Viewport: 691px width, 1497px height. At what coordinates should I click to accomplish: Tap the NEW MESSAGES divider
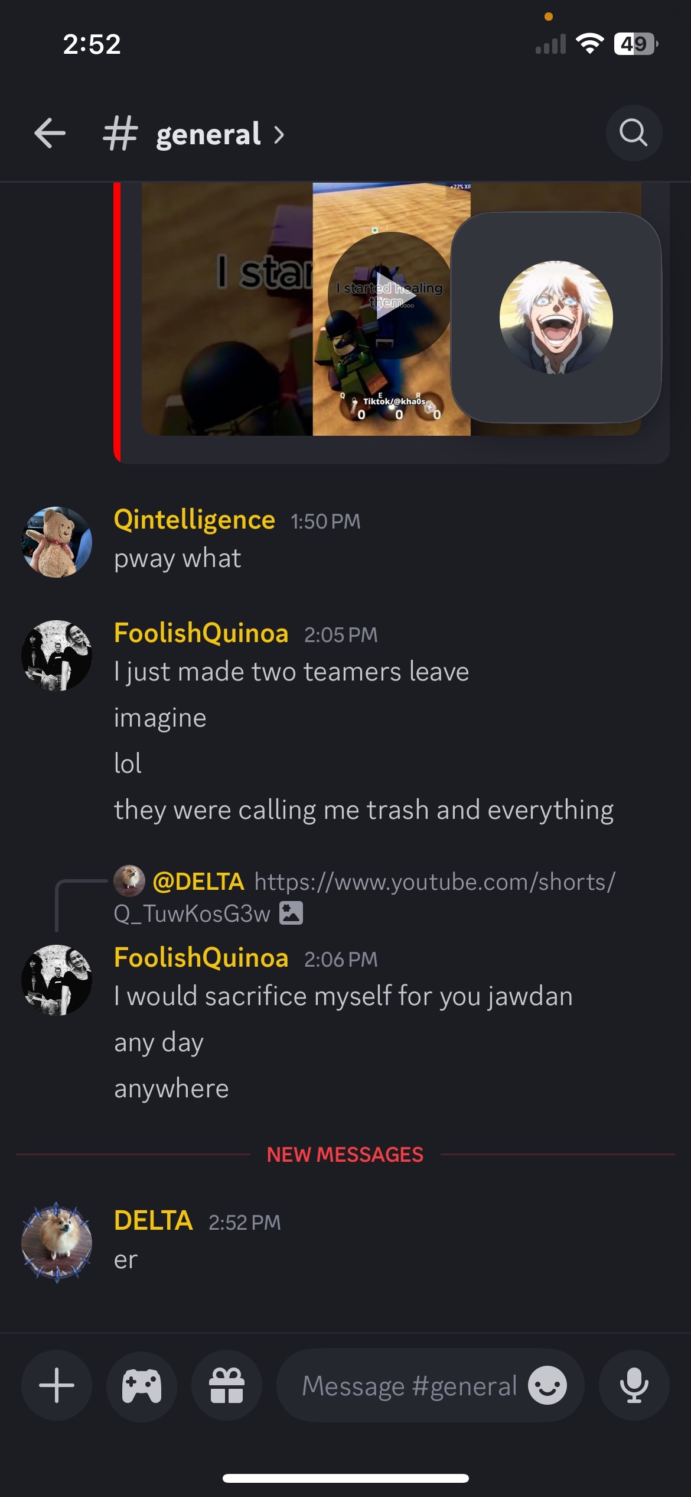(x=345, y=1154)
